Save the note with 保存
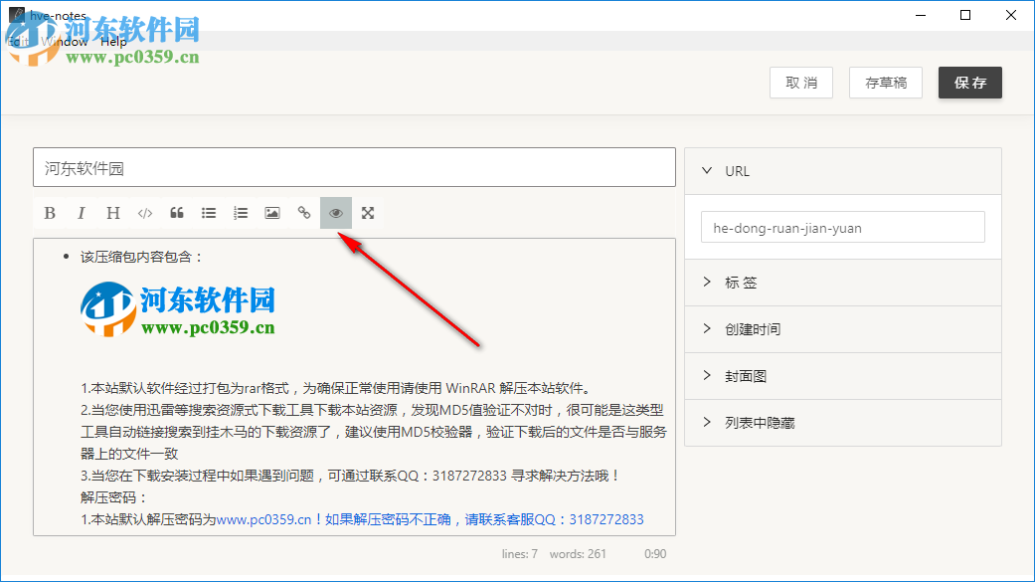The image size is (1035, 582). coord(970,83)
